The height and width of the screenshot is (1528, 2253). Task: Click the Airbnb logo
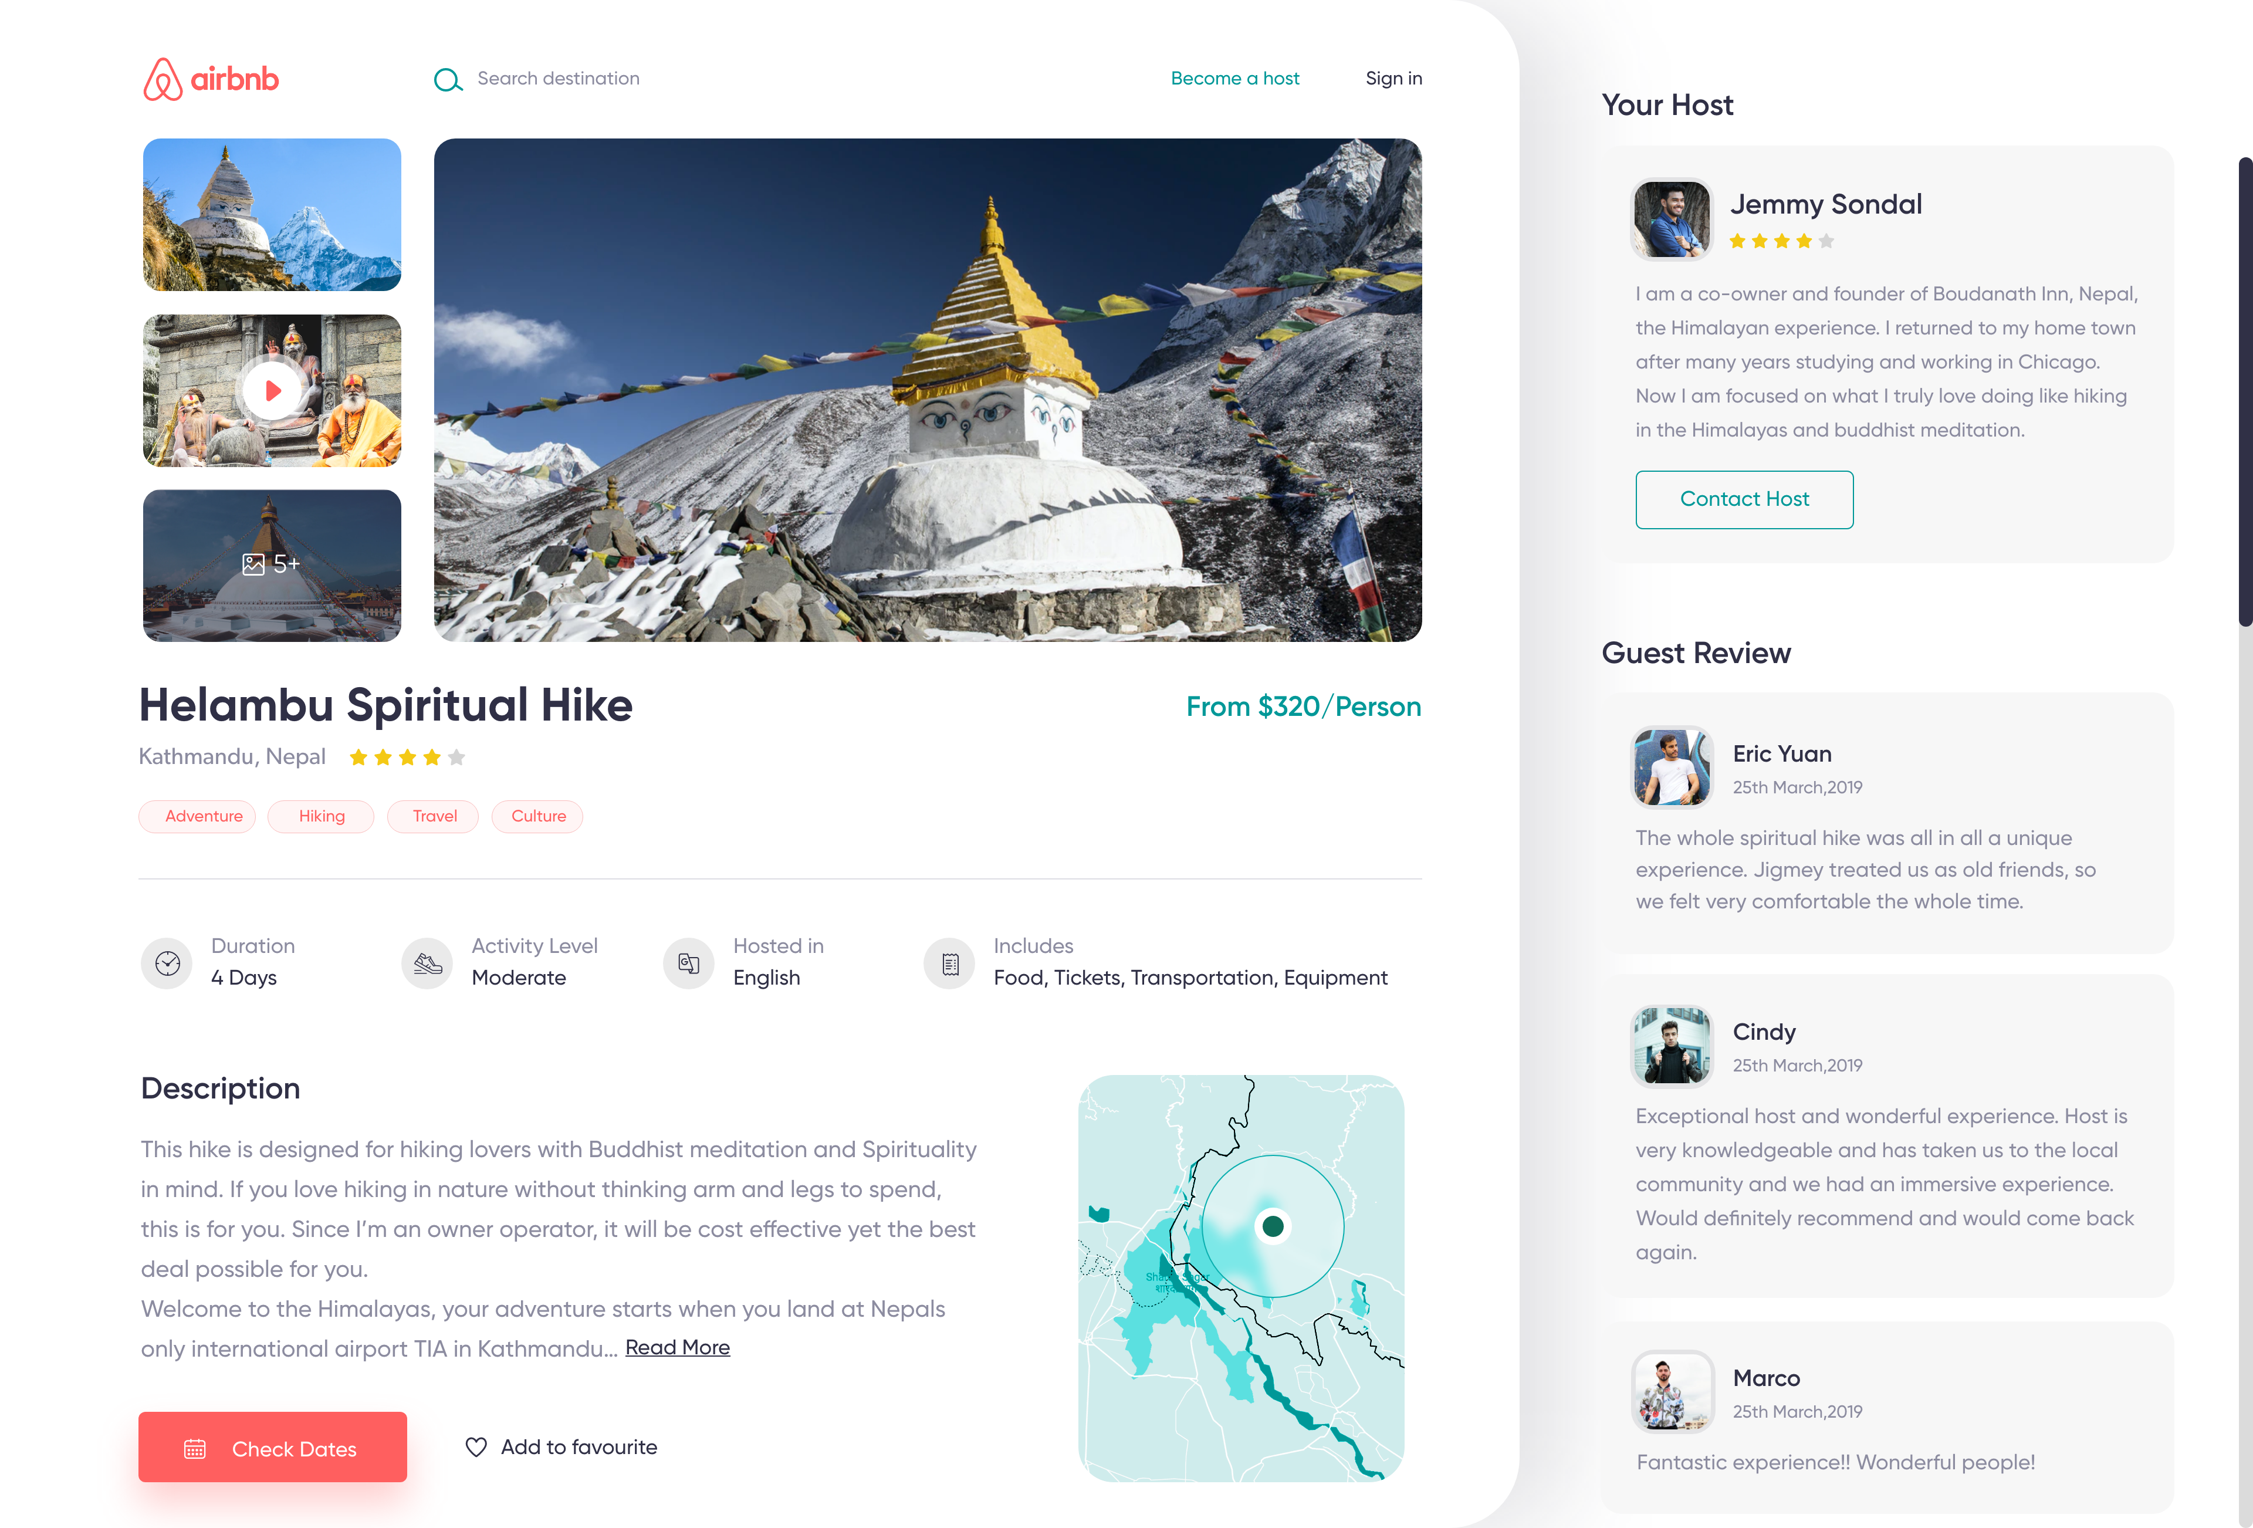pyautogui.click(x=211, y=79)
